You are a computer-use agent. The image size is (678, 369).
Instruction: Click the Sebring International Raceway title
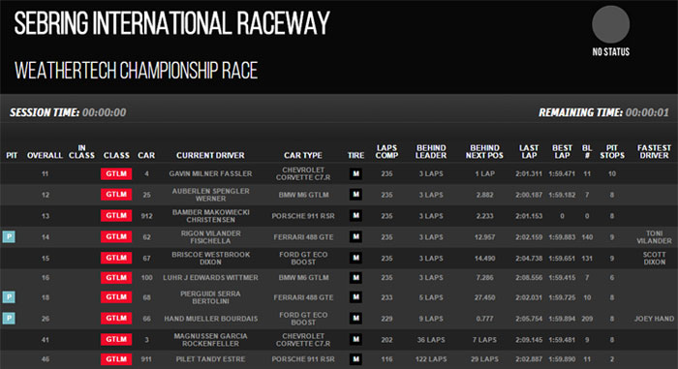pyautogui.click(x=171, y=23)
